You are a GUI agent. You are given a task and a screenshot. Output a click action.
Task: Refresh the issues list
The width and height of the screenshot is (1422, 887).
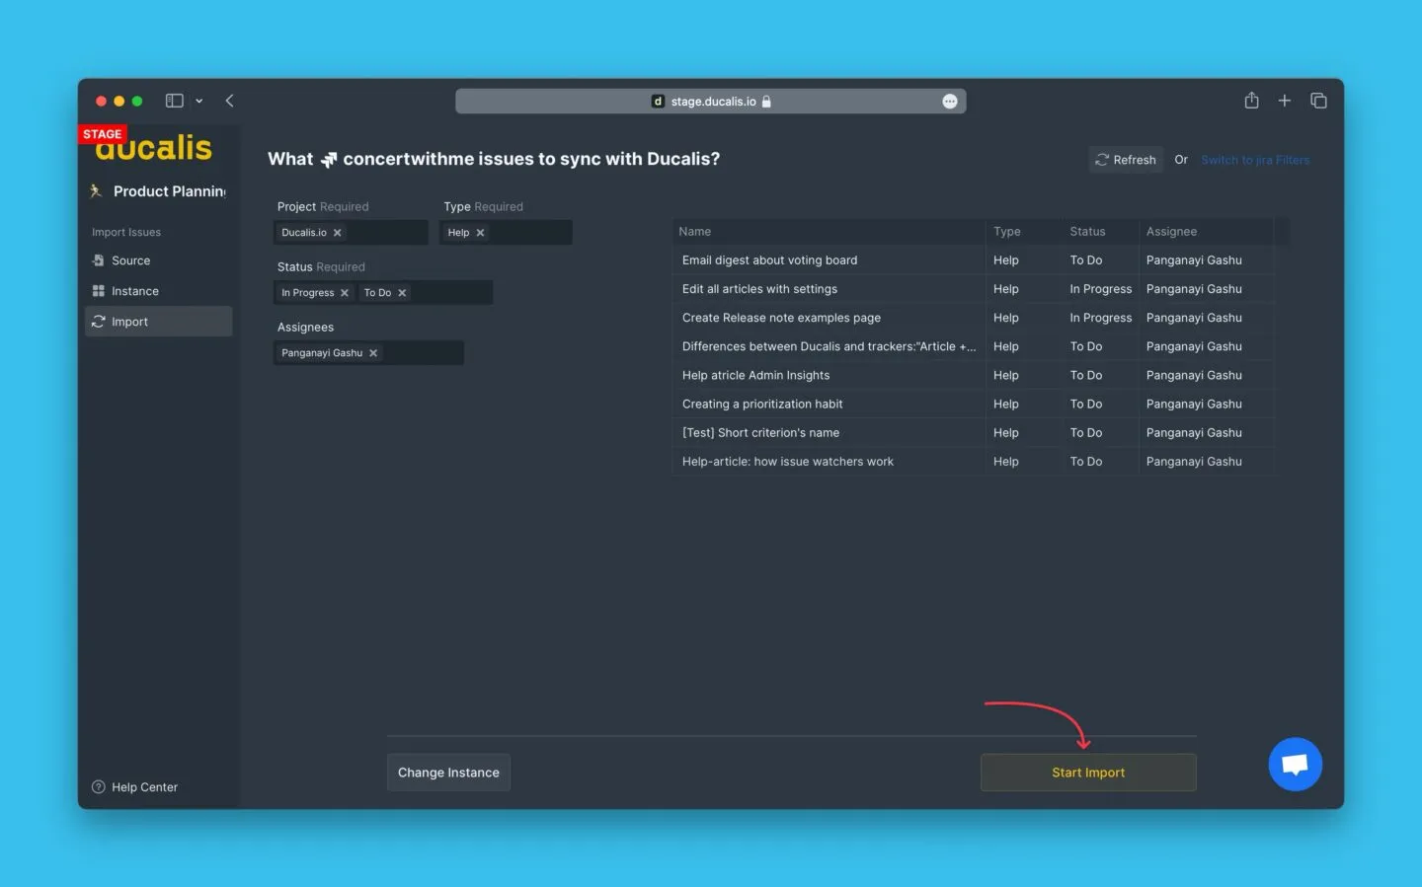1126,160
